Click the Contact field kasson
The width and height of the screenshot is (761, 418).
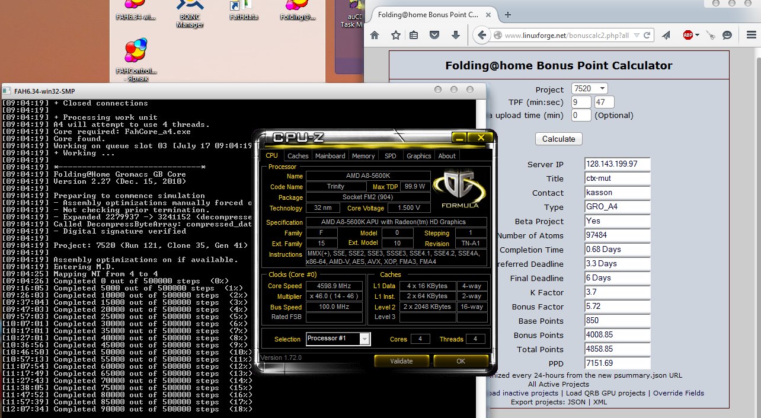pyautogui.click(x=618, y=193)
